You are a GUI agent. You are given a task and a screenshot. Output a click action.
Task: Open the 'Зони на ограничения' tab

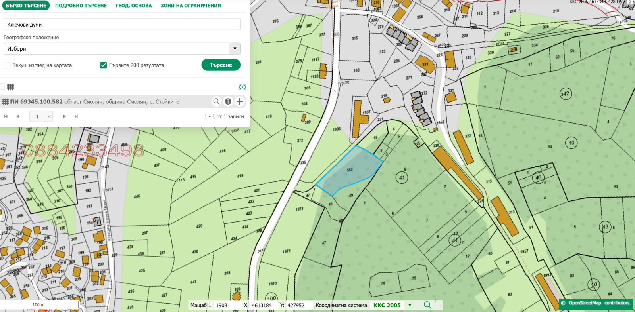point(190,6)
